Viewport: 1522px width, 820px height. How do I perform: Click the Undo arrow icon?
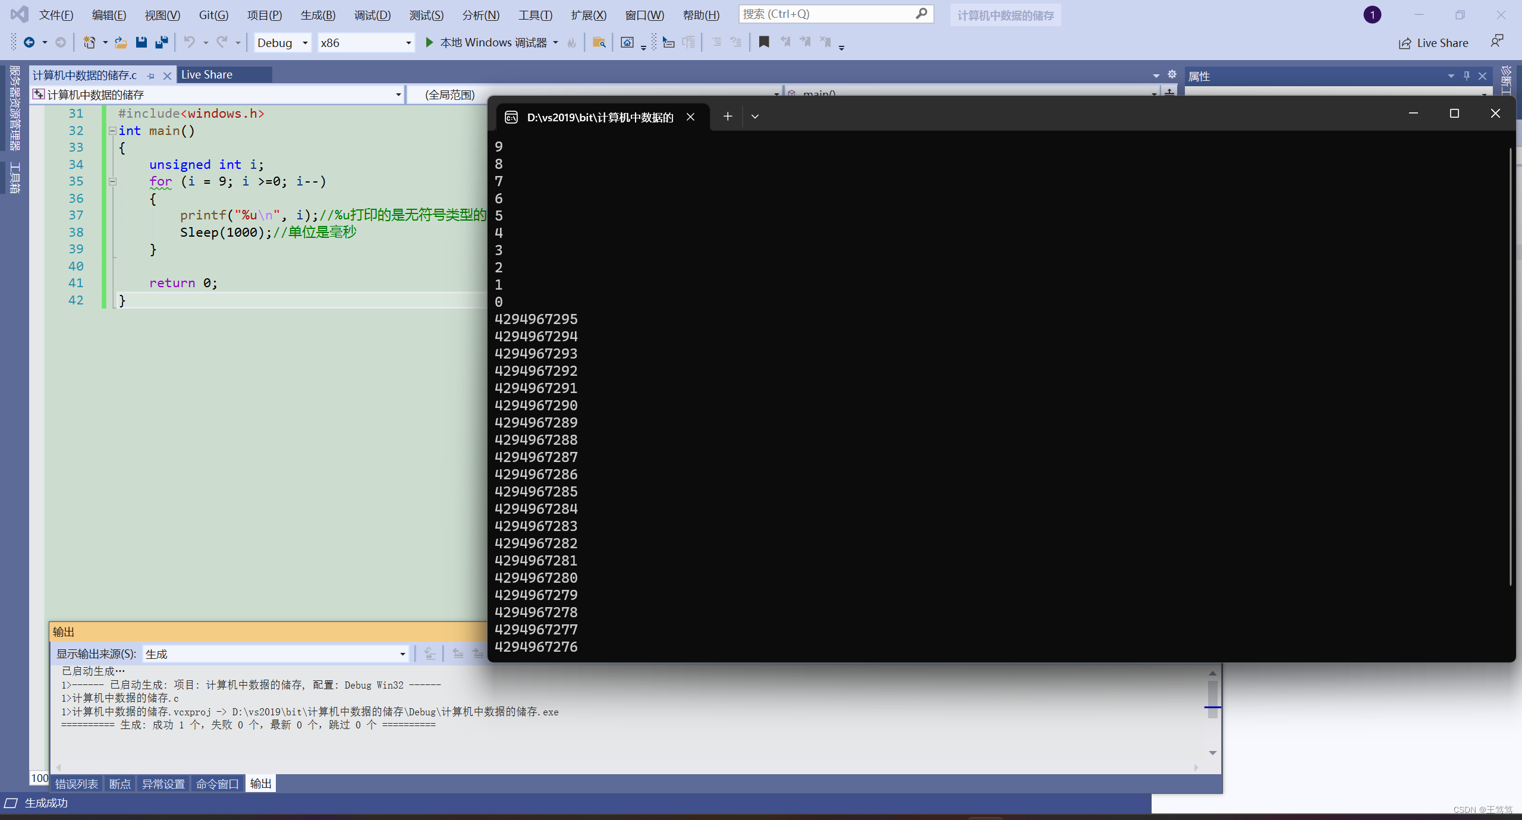pyautogui.click(x=189, y=42)
